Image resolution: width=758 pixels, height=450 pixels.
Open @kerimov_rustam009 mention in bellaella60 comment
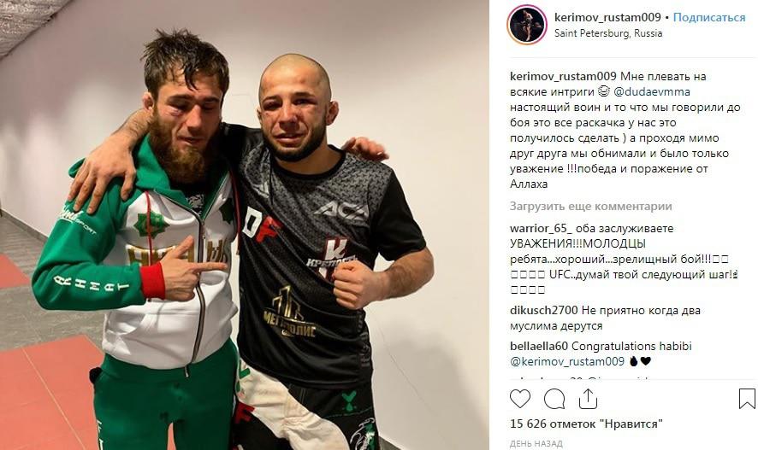tap(567, 361)
